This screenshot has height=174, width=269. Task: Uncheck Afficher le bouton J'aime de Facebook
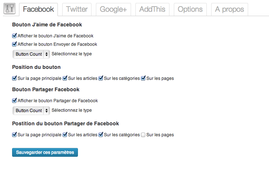coord(15,36)
